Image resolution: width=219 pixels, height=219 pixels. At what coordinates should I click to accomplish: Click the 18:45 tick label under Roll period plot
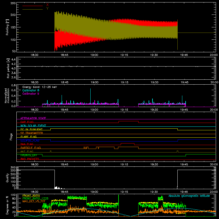point(64,82)
